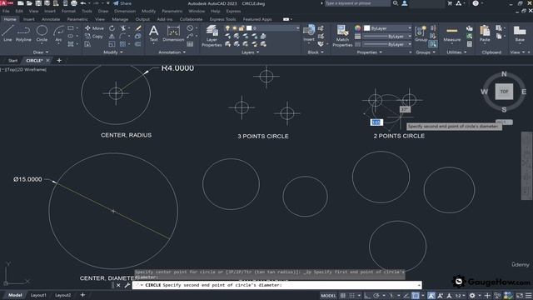Click the new drawing tab plus button

pos(59,61)
